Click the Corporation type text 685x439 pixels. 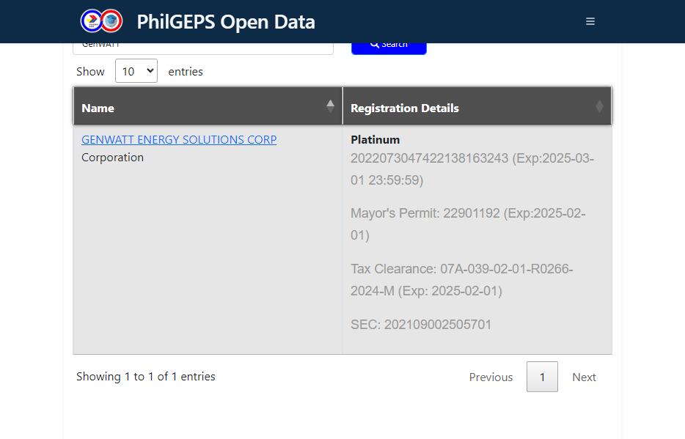click(112, 157)
